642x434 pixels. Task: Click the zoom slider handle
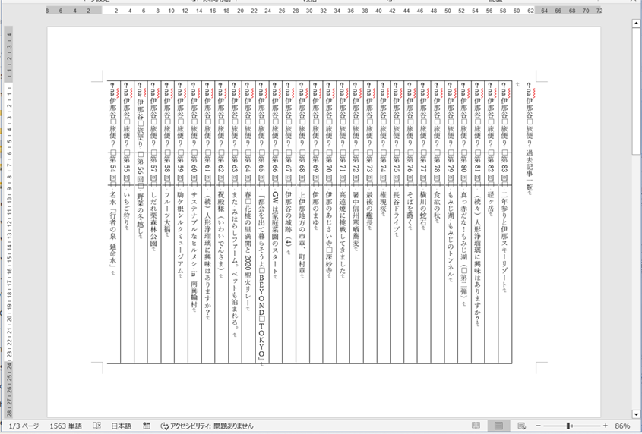coord(567,426)
